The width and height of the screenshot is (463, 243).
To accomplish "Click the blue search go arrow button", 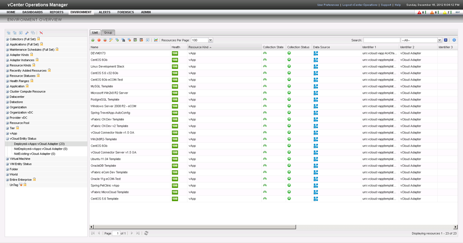I will [x=446, y=40].
